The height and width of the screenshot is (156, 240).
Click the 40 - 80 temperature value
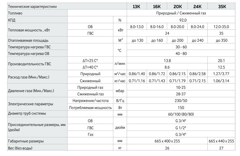(x=181, y=54)
